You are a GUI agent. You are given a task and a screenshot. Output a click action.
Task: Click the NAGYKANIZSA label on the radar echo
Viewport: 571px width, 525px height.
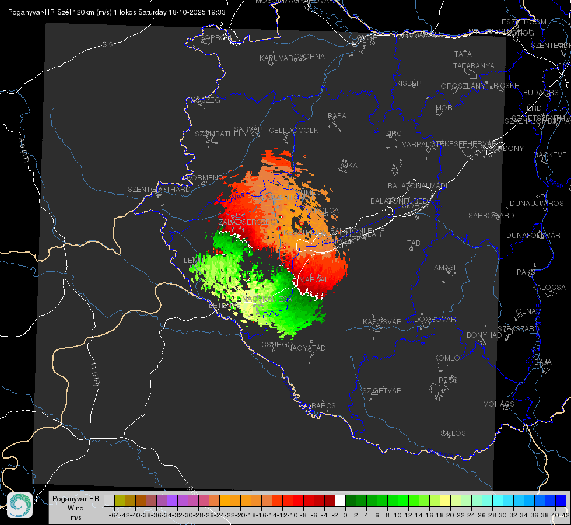coord(267,299)
